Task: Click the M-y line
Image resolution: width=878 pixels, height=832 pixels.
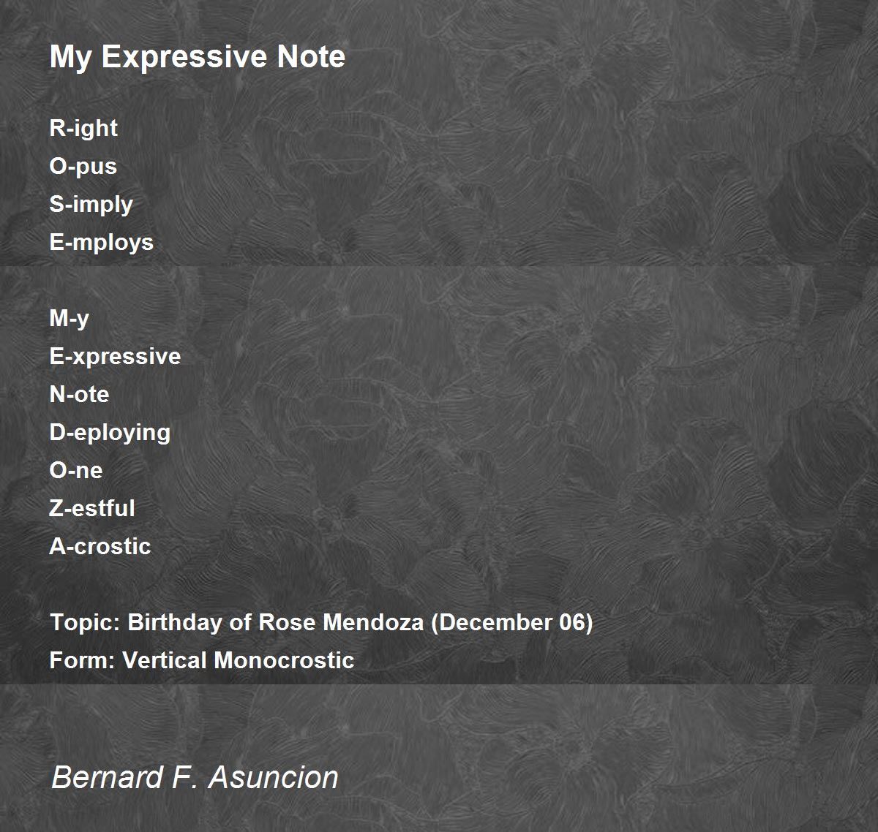Action: click(70, 319)
